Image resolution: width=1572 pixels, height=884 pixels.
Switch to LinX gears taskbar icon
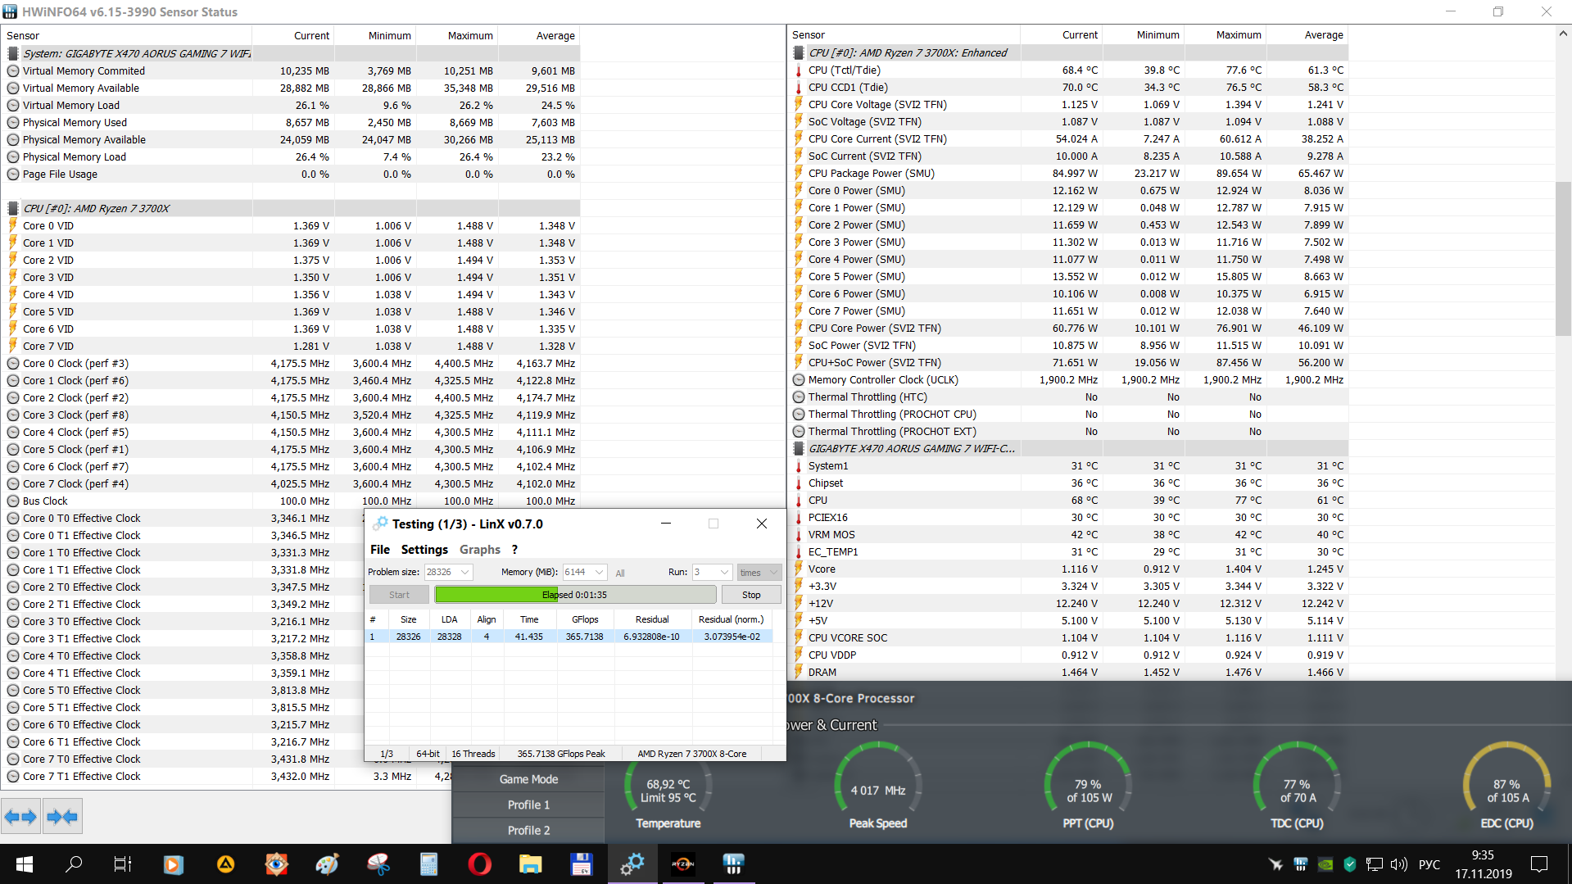tap(632, 864)
